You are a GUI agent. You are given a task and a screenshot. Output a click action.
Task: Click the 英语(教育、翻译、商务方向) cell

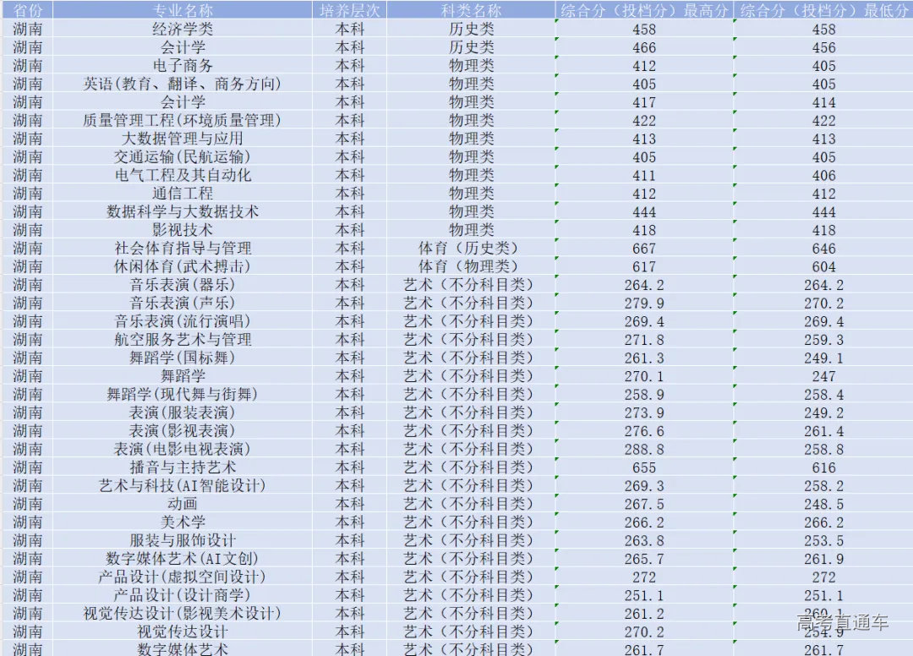click(183, 84)
